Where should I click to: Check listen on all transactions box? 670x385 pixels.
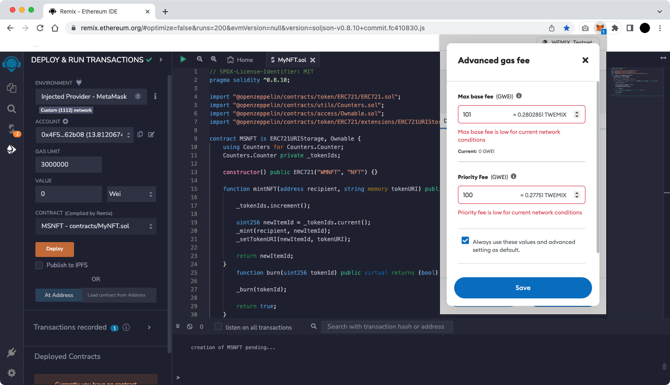point(218,327)
